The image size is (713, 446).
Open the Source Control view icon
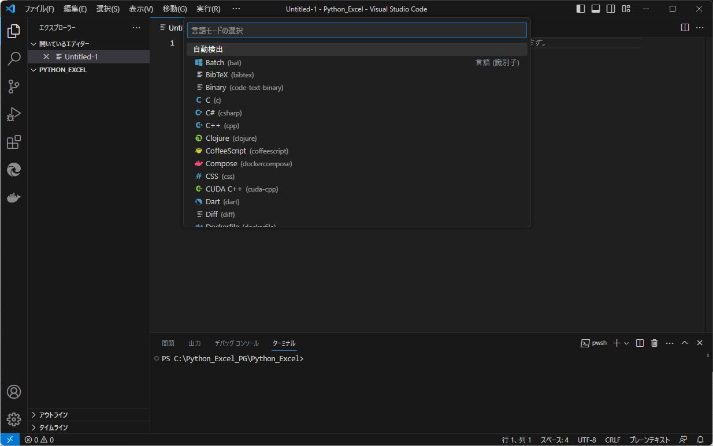14,87
